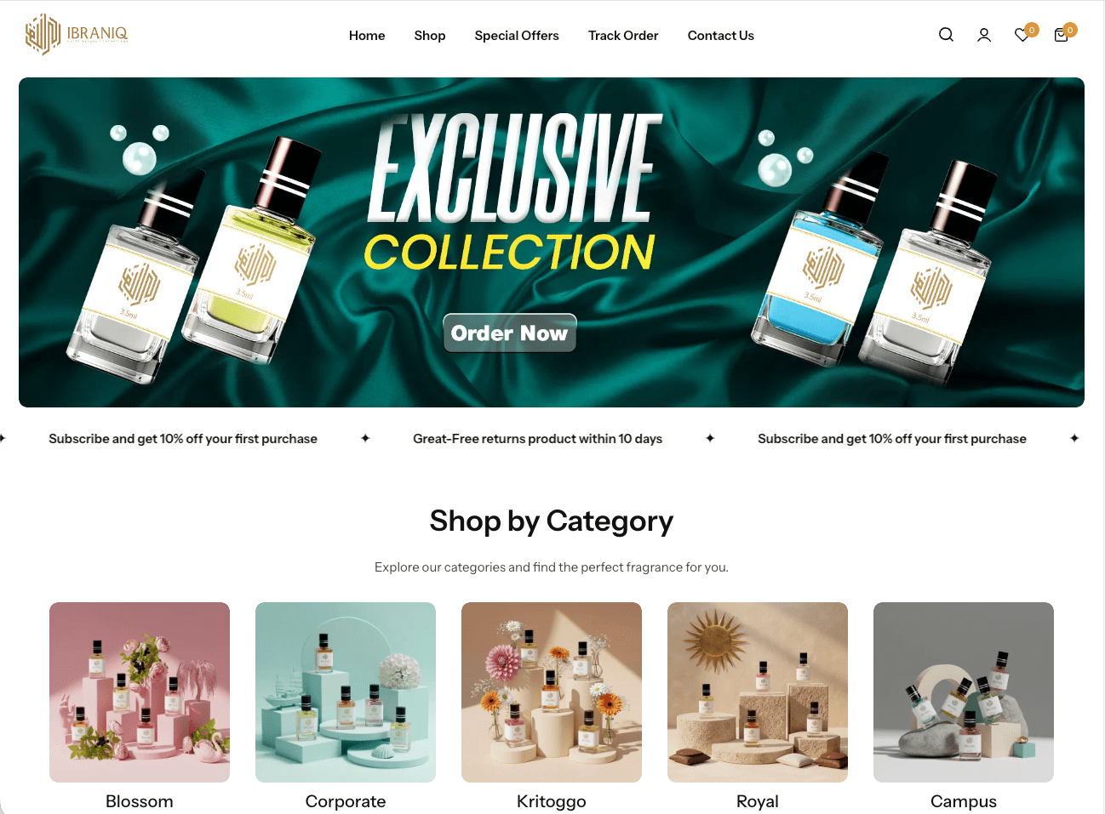1105x814 pixels.
Task: Open the Shop menu item
Action: click(430, 36)
